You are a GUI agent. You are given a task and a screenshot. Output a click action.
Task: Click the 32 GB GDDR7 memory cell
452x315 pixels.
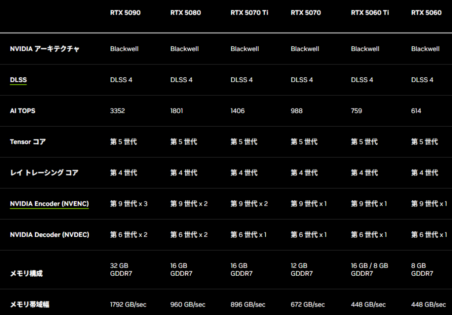coord(121,270)
